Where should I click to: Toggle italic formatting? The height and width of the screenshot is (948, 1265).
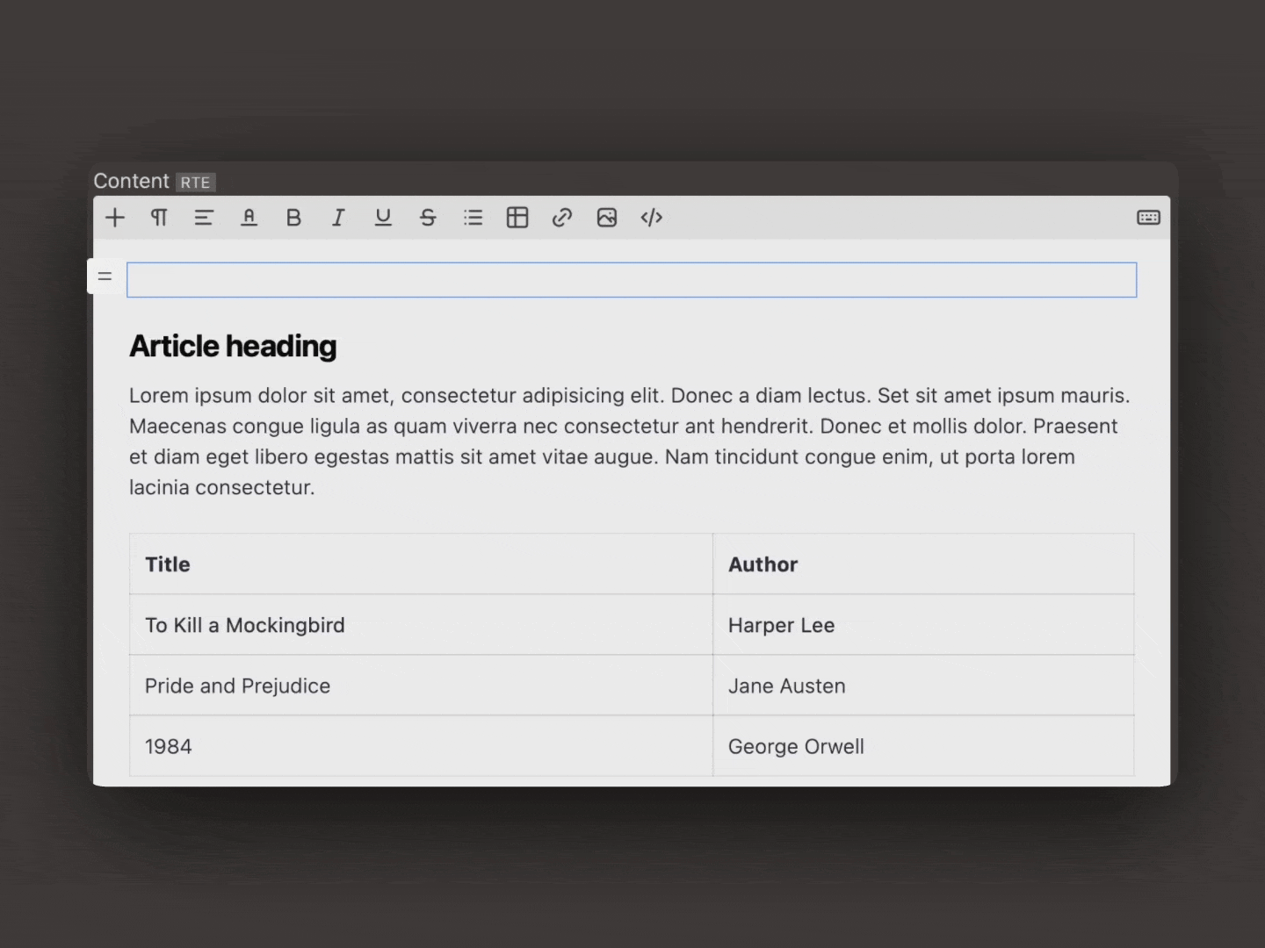coord(338,218)
